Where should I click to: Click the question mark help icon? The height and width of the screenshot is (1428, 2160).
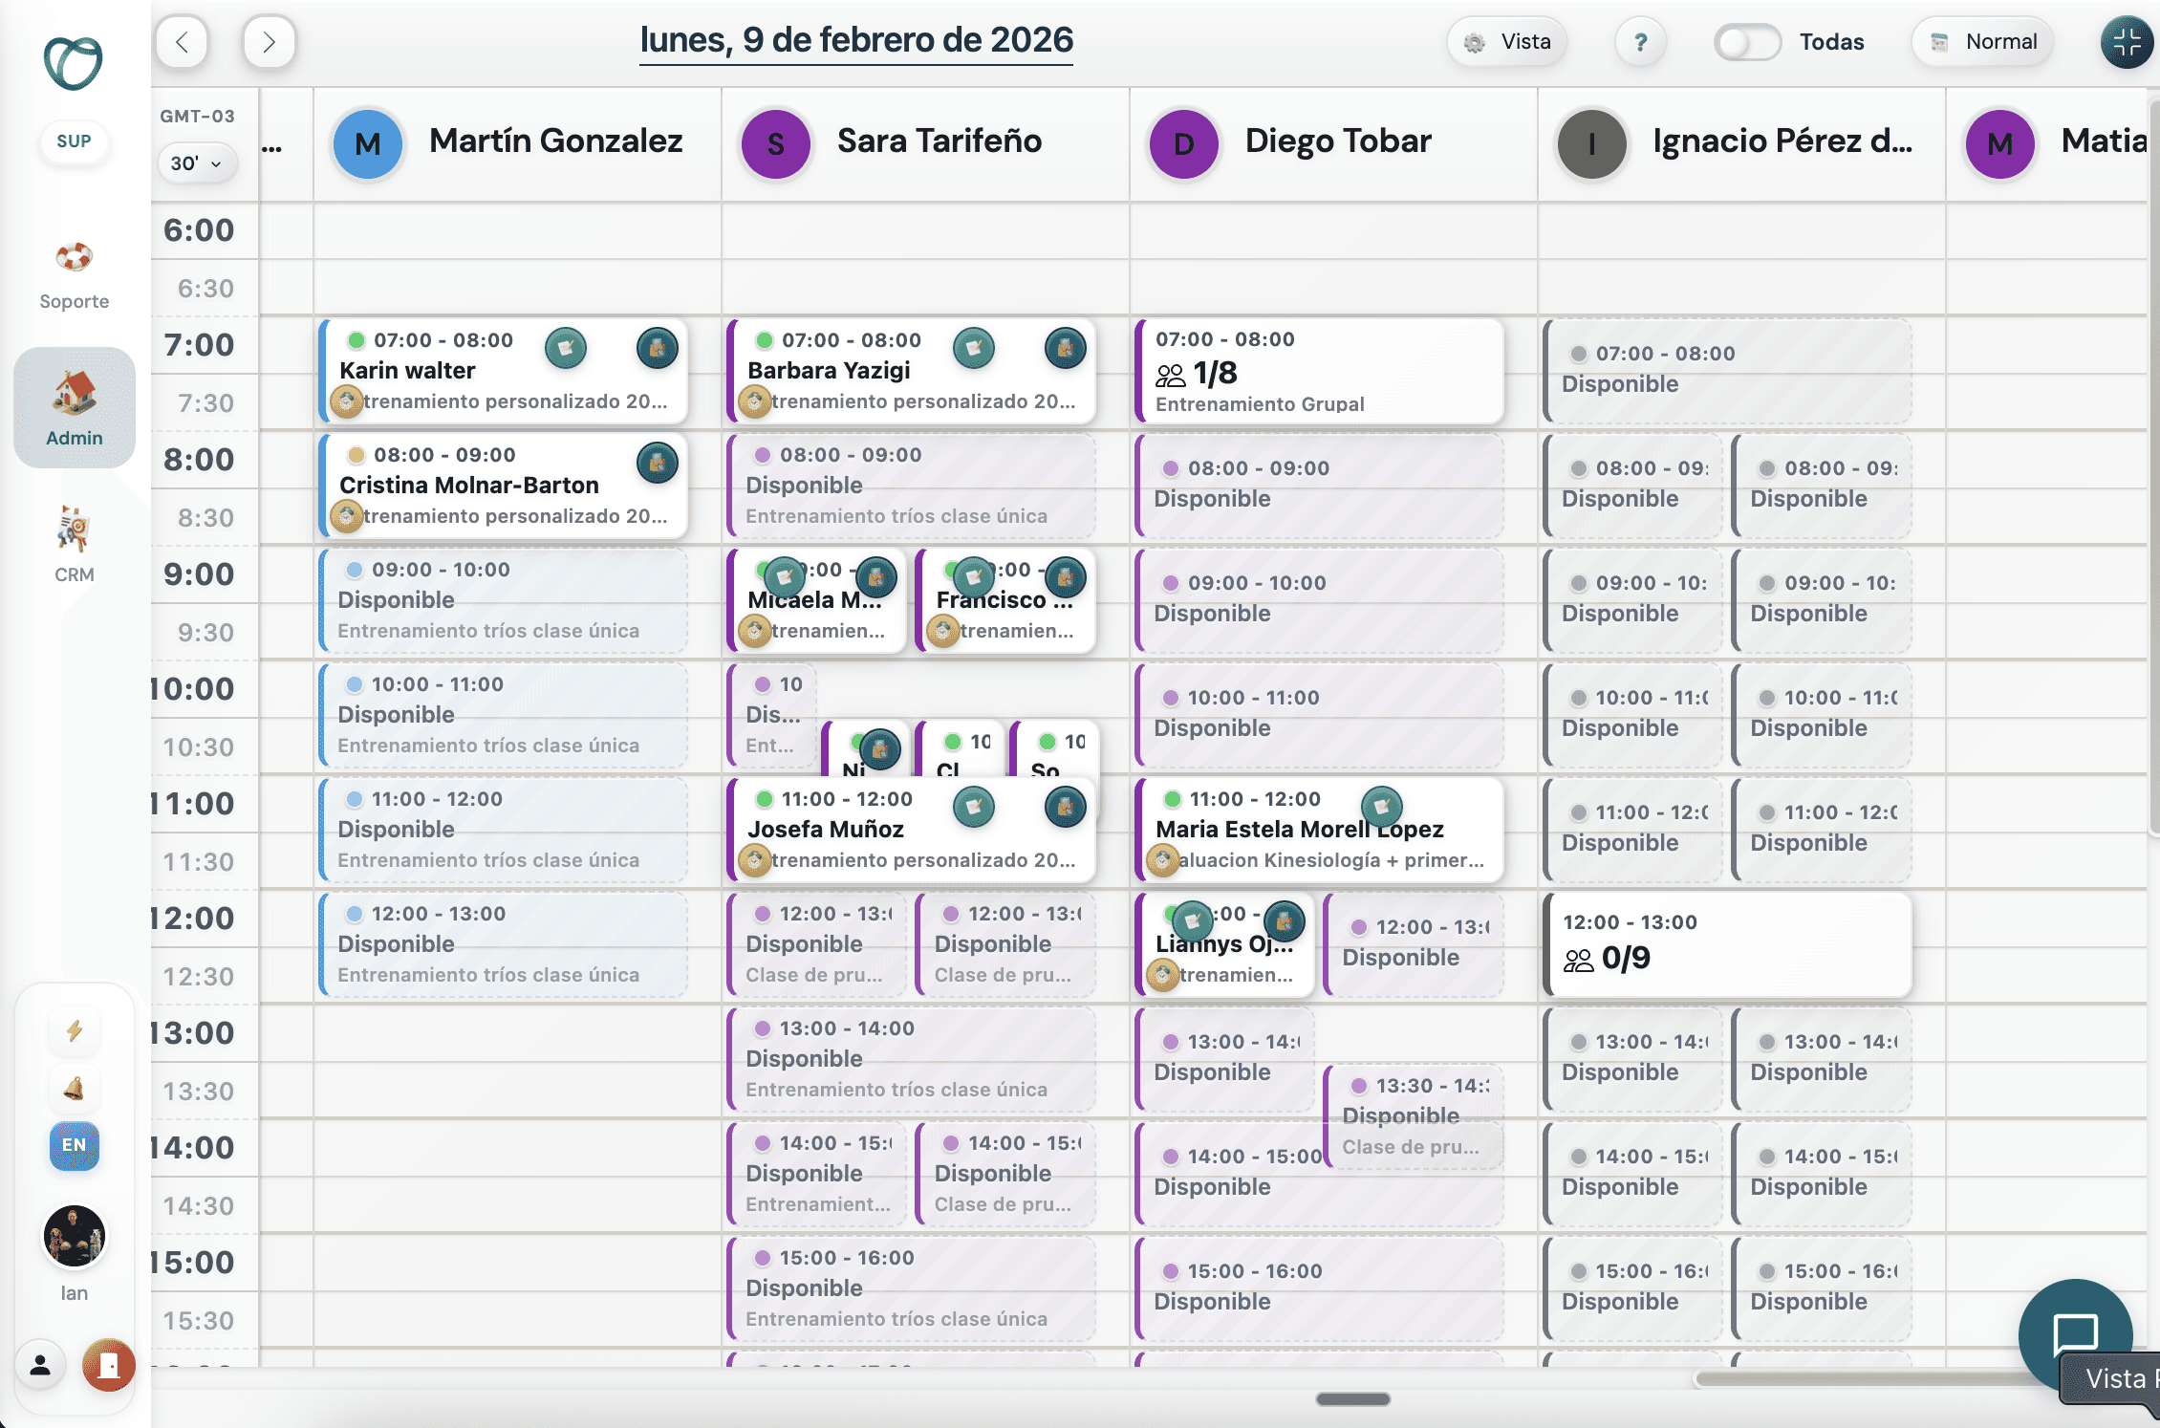(x=1640, y=42)
